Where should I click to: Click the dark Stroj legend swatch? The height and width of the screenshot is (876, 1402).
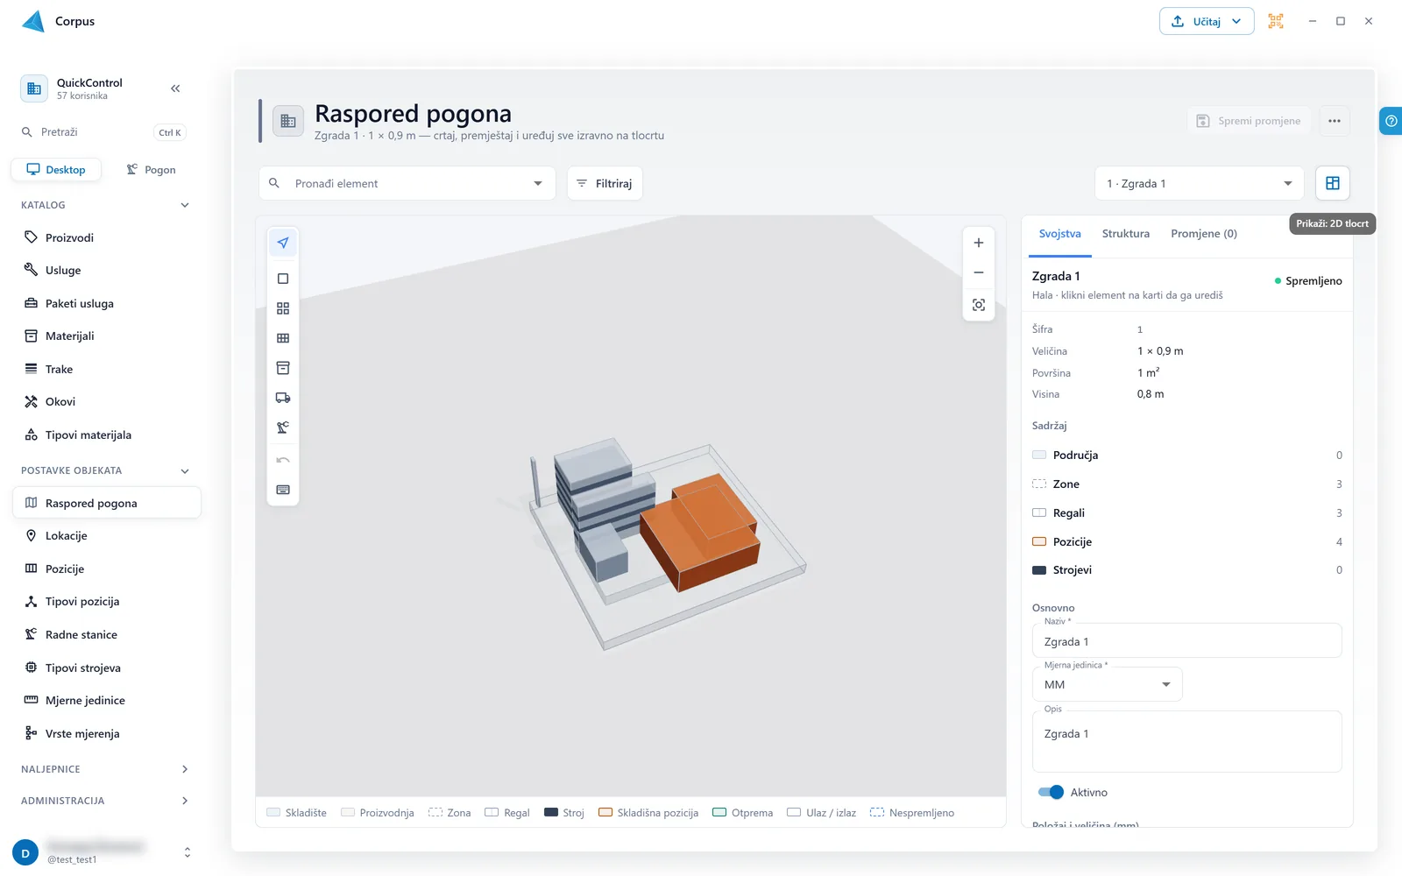click(x=551, y=812)
